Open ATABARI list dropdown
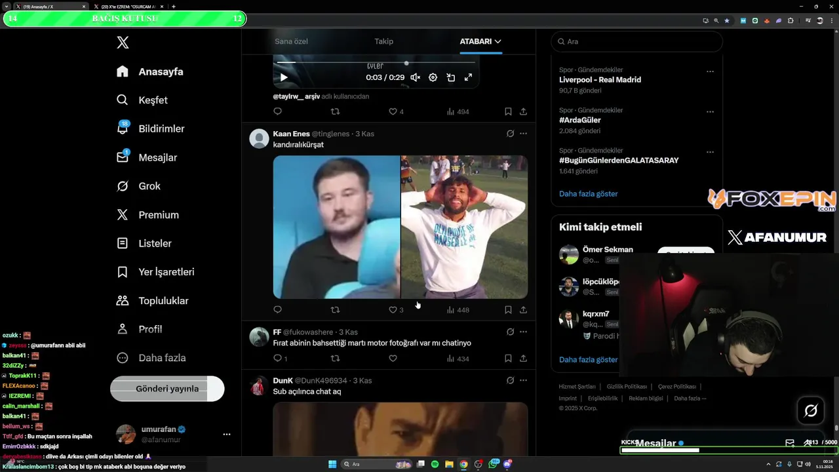The width and height of the screenshot is (839, 472). 480,41
